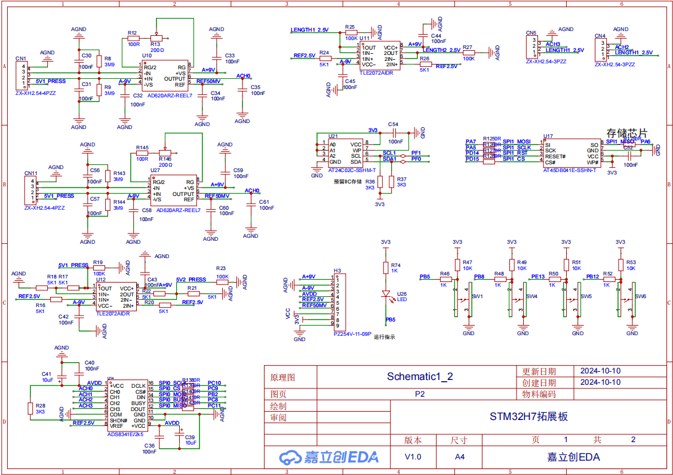Click the U21 AT24C02C EEPROM symbol
Image resolution: width=673 pixels, height=475 pixels.
pos(346,154)
